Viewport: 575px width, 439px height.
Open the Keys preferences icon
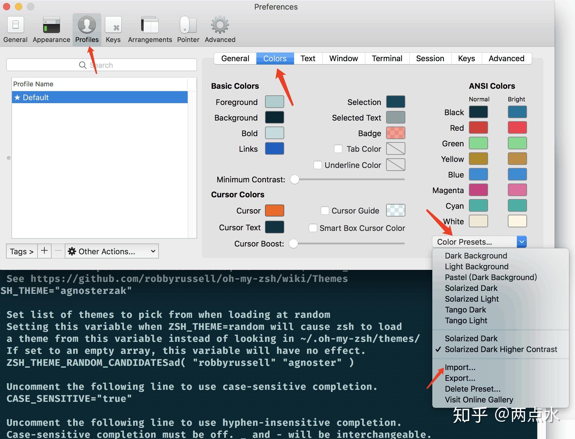pyautogui.click(x=113, y=28)
